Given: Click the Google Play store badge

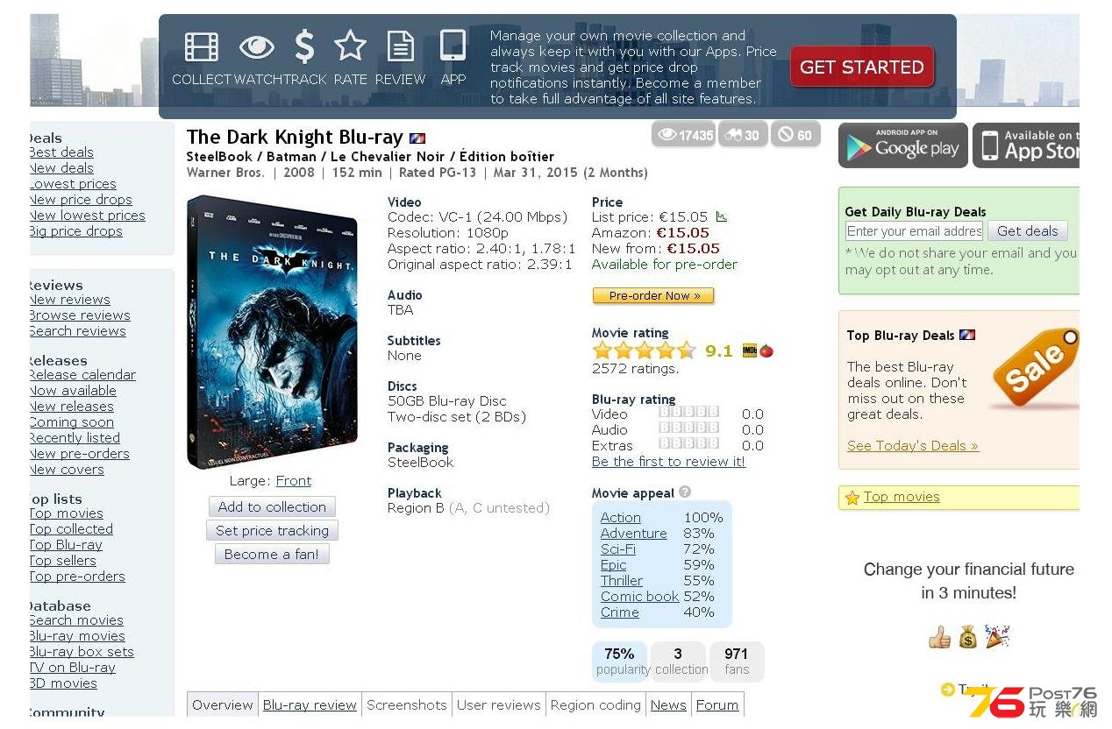Looking at the screenshot, I should 903,145.
